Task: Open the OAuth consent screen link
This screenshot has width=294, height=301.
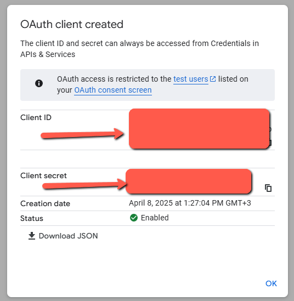Action: pyautogui.click(x=113, y=90)
